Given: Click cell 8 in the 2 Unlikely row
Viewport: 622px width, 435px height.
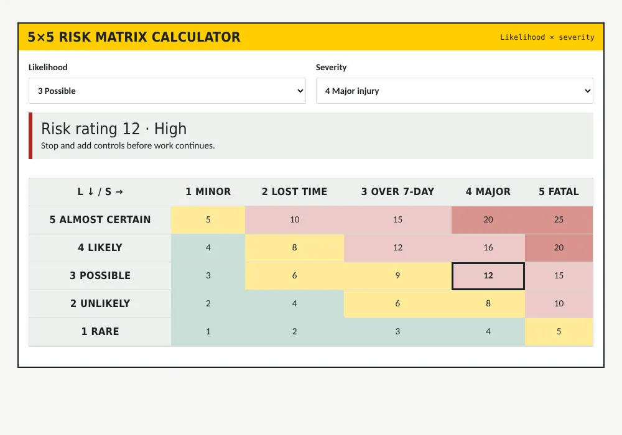Looking at the screenshot, I should click(488, 304).
